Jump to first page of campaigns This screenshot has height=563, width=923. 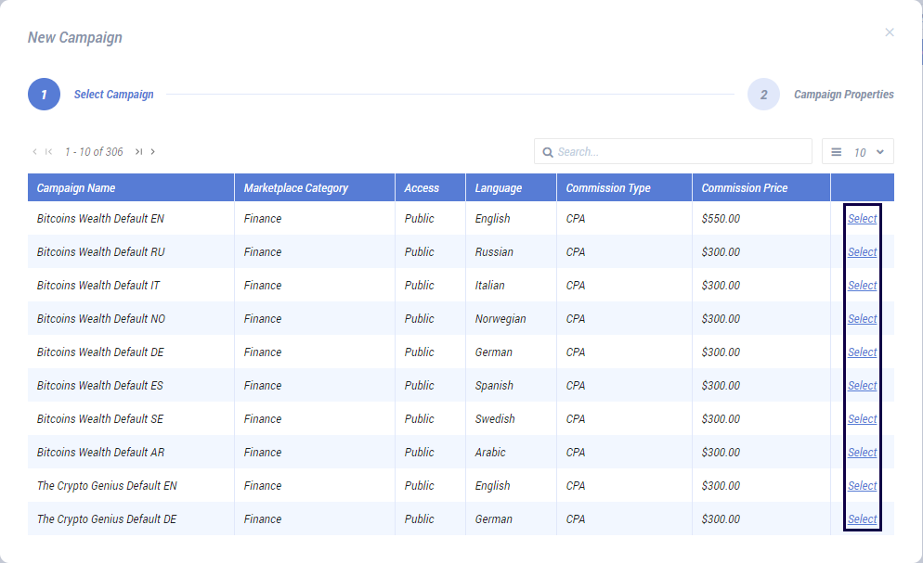click(48, 151)
